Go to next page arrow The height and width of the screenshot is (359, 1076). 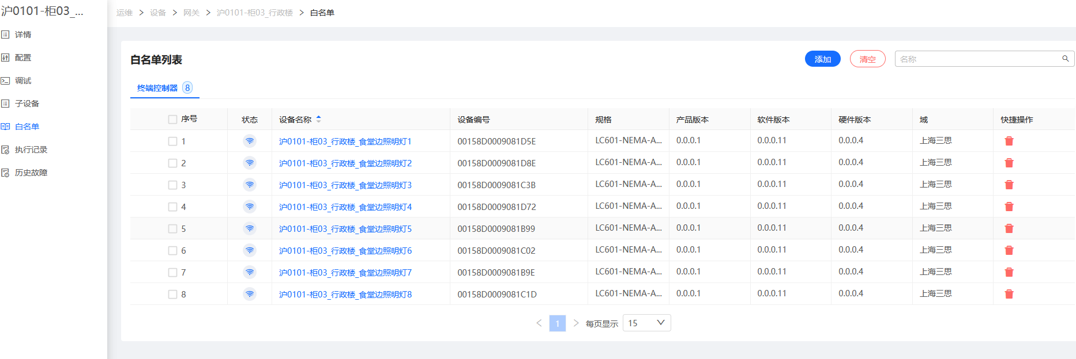tap(575, 323)
